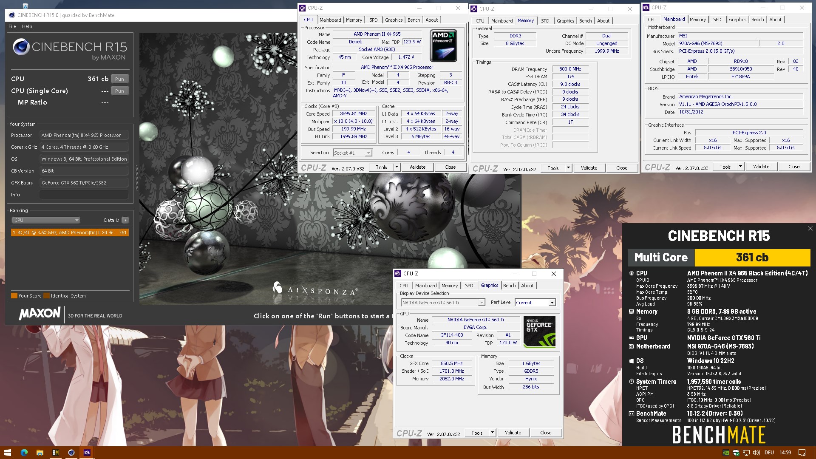The height and width of the screenshot is (459, 816).
Task: Click CPU-Z title icon in the Mainboard window
Action: pyautogui.click(x=646, y=7)
